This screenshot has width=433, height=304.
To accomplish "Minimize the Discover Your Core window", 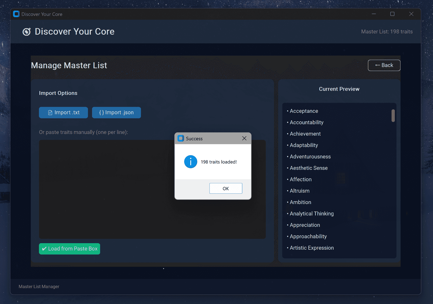I will pos(374,14).
